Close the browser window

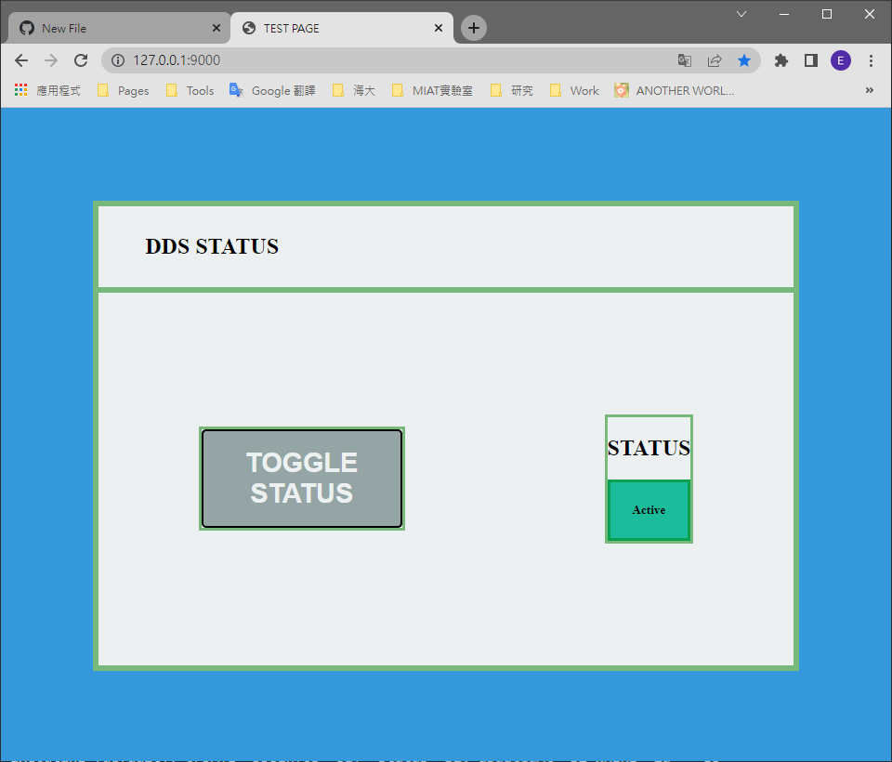[870, 14]
